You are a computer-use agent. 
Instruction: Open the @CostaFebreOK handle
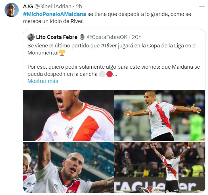[107, 37]
